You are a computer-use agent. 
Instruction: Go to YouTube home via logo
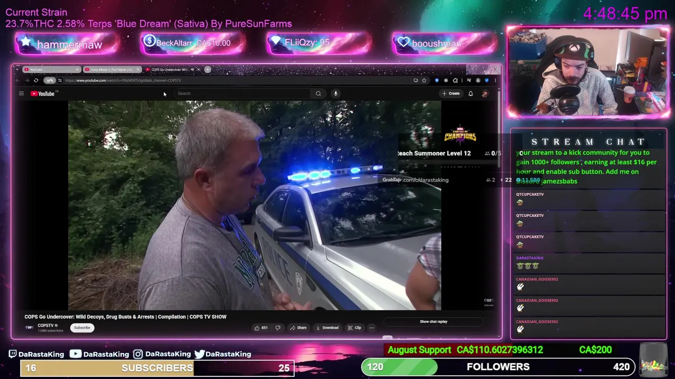[43, 94]
